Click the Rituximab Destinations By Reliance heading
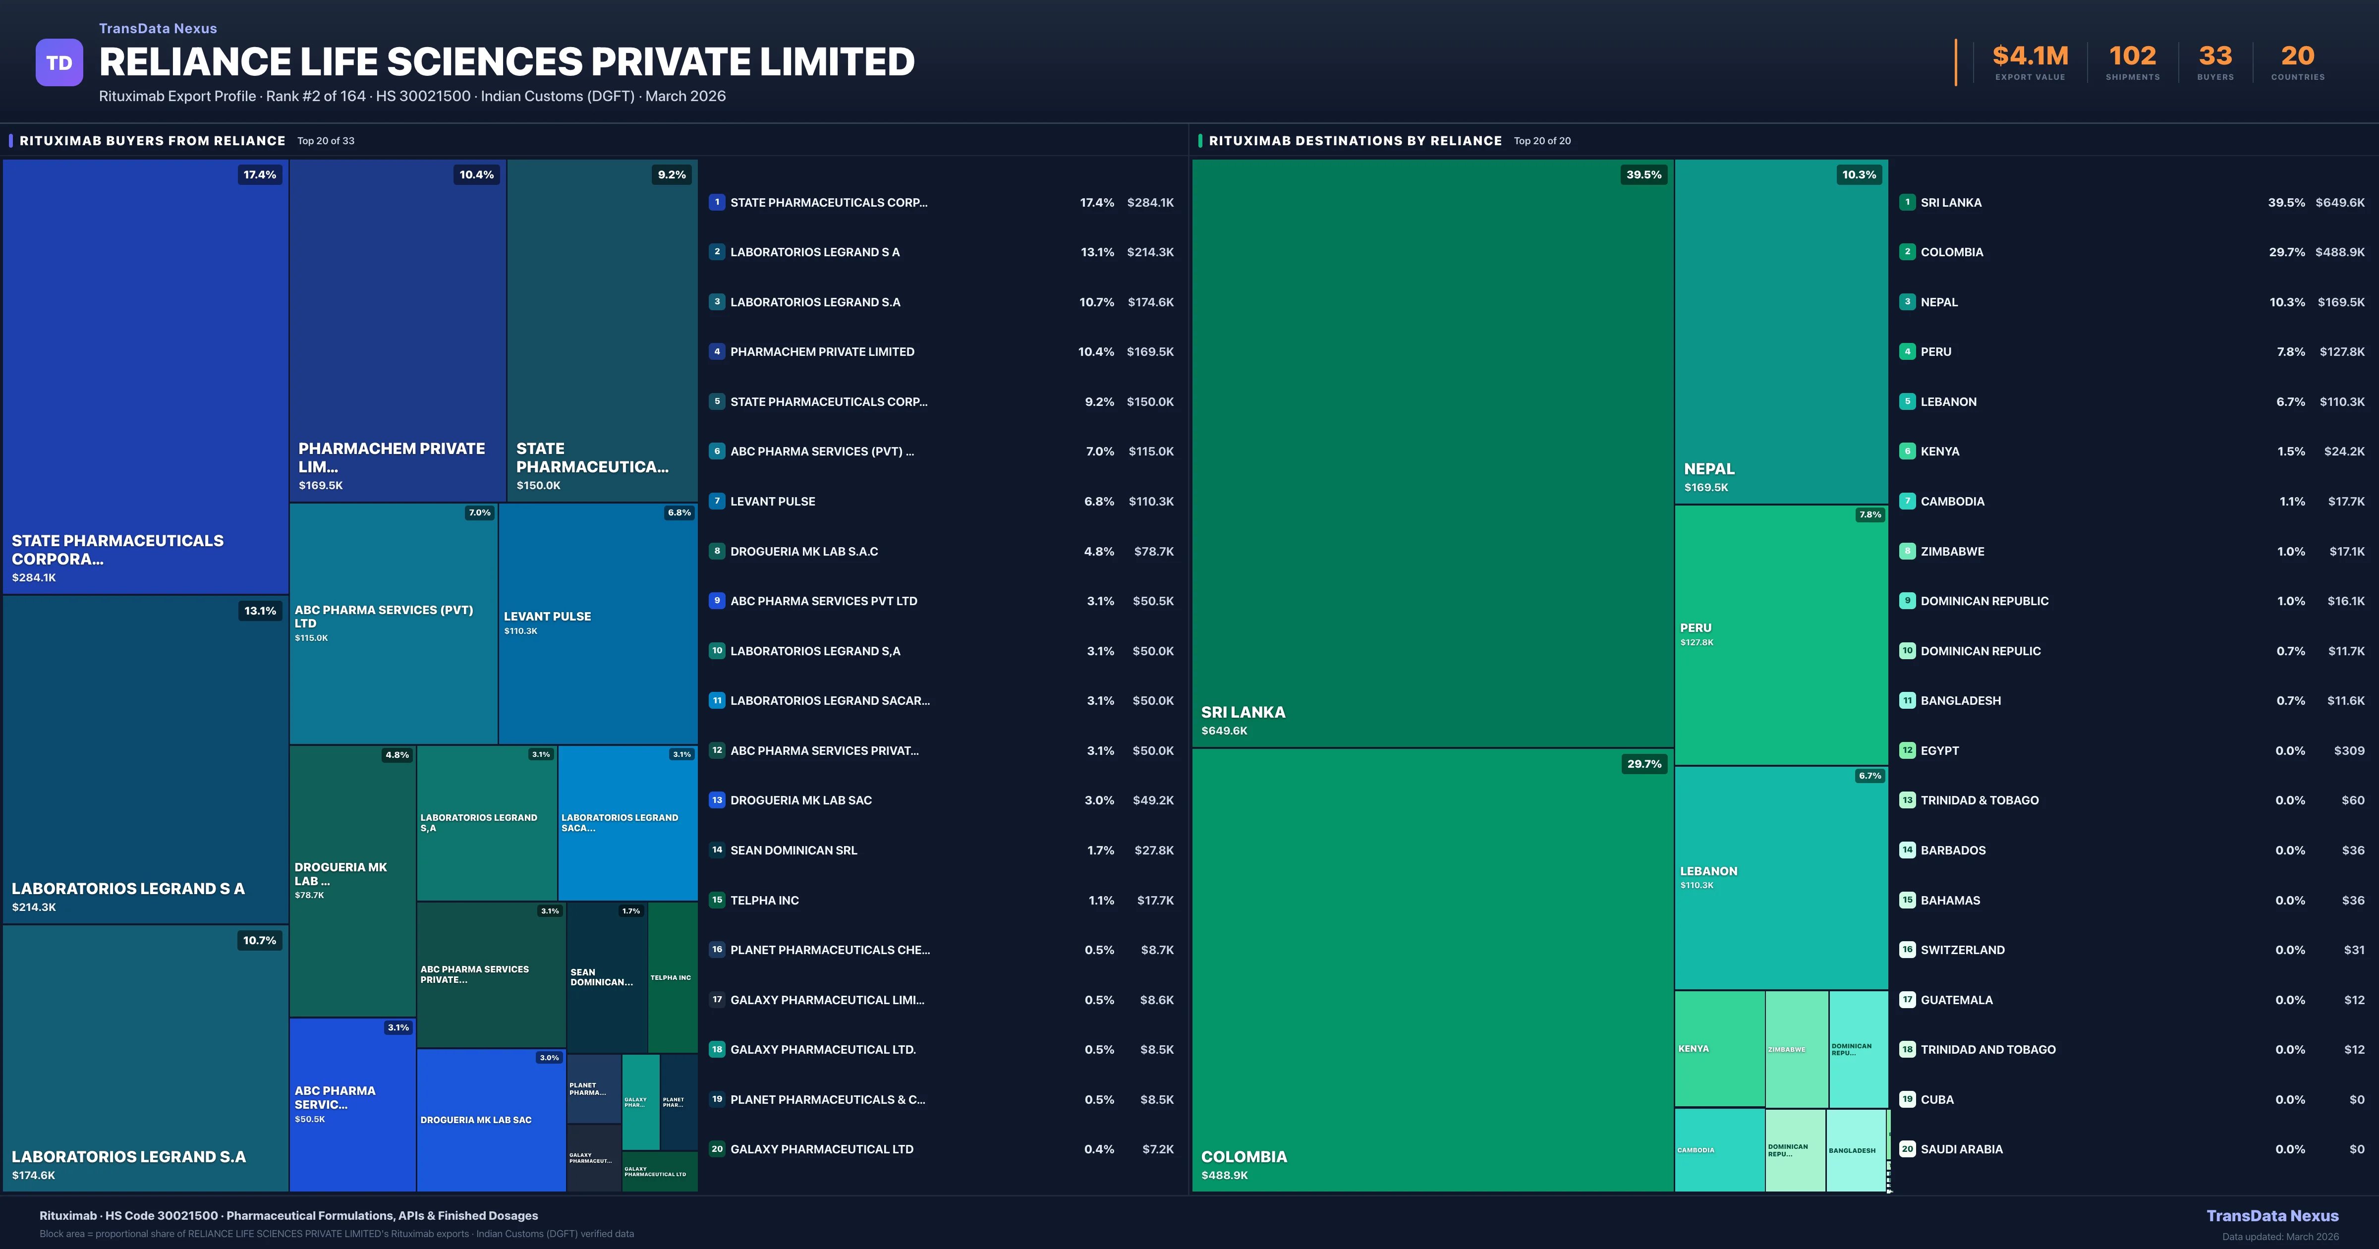The height and width of the screenshot is (1249, 2379). (x=1355, y=140)
